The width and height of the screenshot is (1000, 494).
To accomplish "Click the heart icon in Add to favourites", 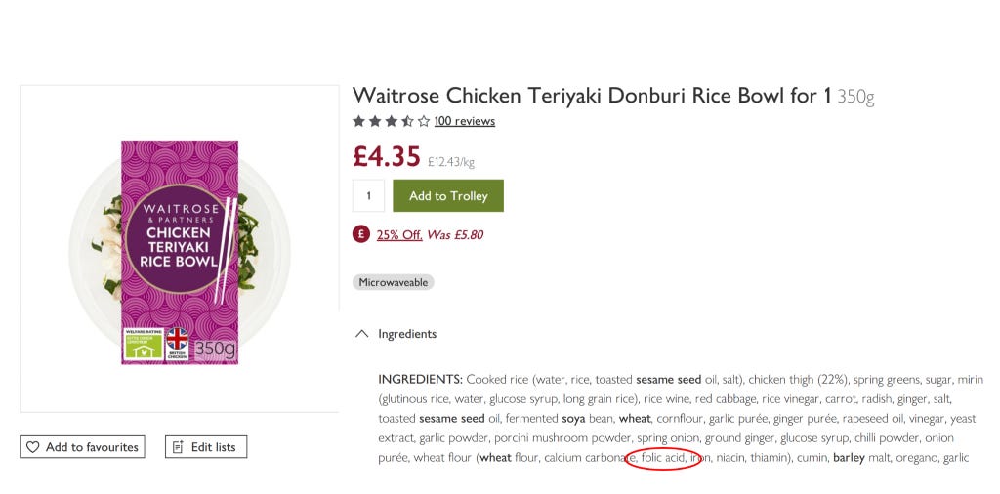I will pos(32,447).
